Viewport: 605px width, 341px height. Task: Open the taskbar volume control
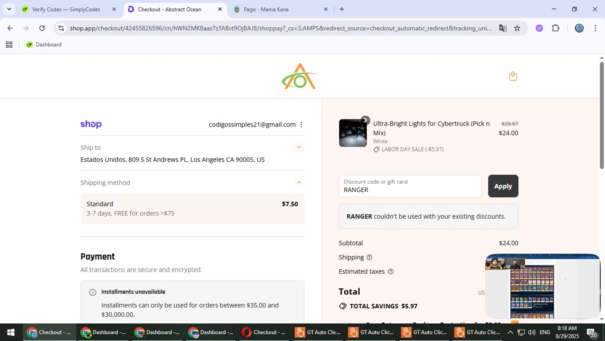pos(532,333)
